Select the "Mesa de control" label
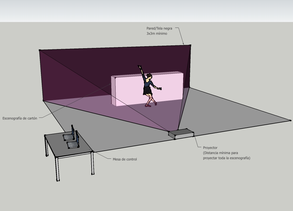293x211 pixels. coord(125,159)
